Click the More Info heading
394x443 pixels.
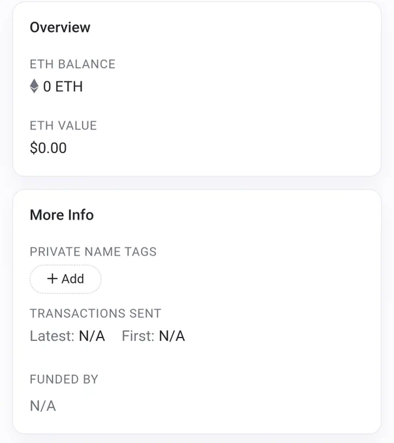(x=62, y=215)
